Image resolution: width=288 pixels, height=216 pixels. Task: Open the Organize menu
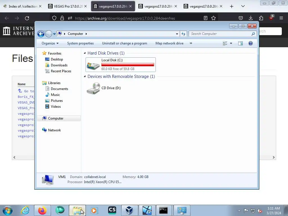pos(50,43)
